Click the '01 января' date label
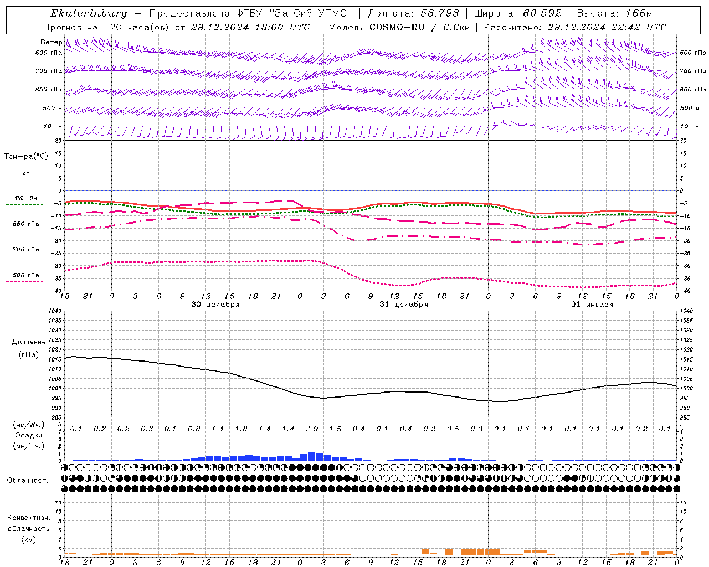This screenshot has width=709, height=567. coord(592,305)
